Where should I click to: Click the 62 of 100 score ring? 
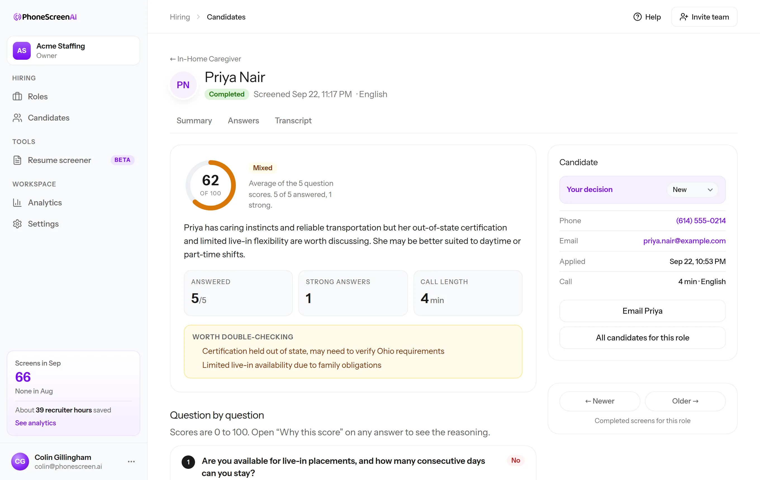coord(210,185)
